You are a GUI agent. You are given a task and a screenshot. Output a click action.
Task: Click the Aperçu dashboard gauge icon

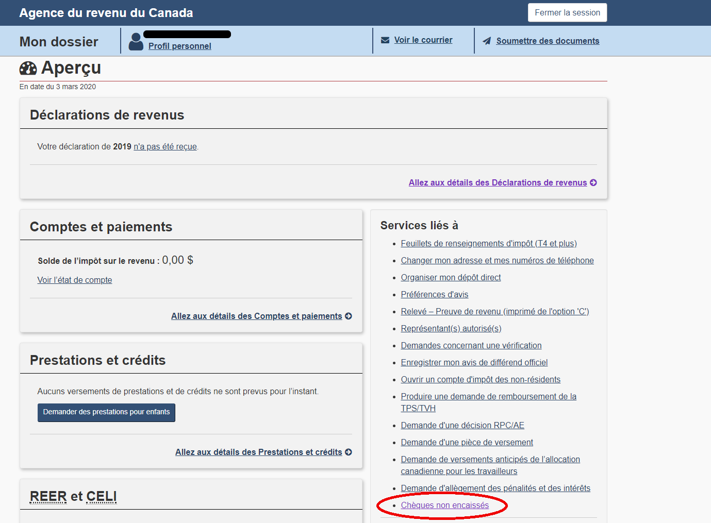tap(28, 68)
